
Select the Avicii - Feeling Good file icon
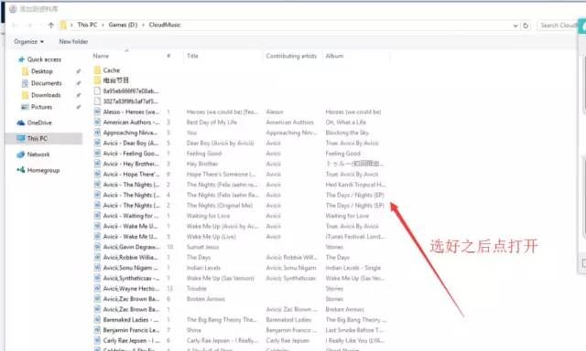coord(98,154)
